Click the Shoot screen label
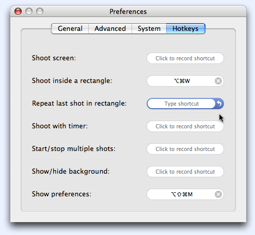The image size is (255, 235). point(54,58)
